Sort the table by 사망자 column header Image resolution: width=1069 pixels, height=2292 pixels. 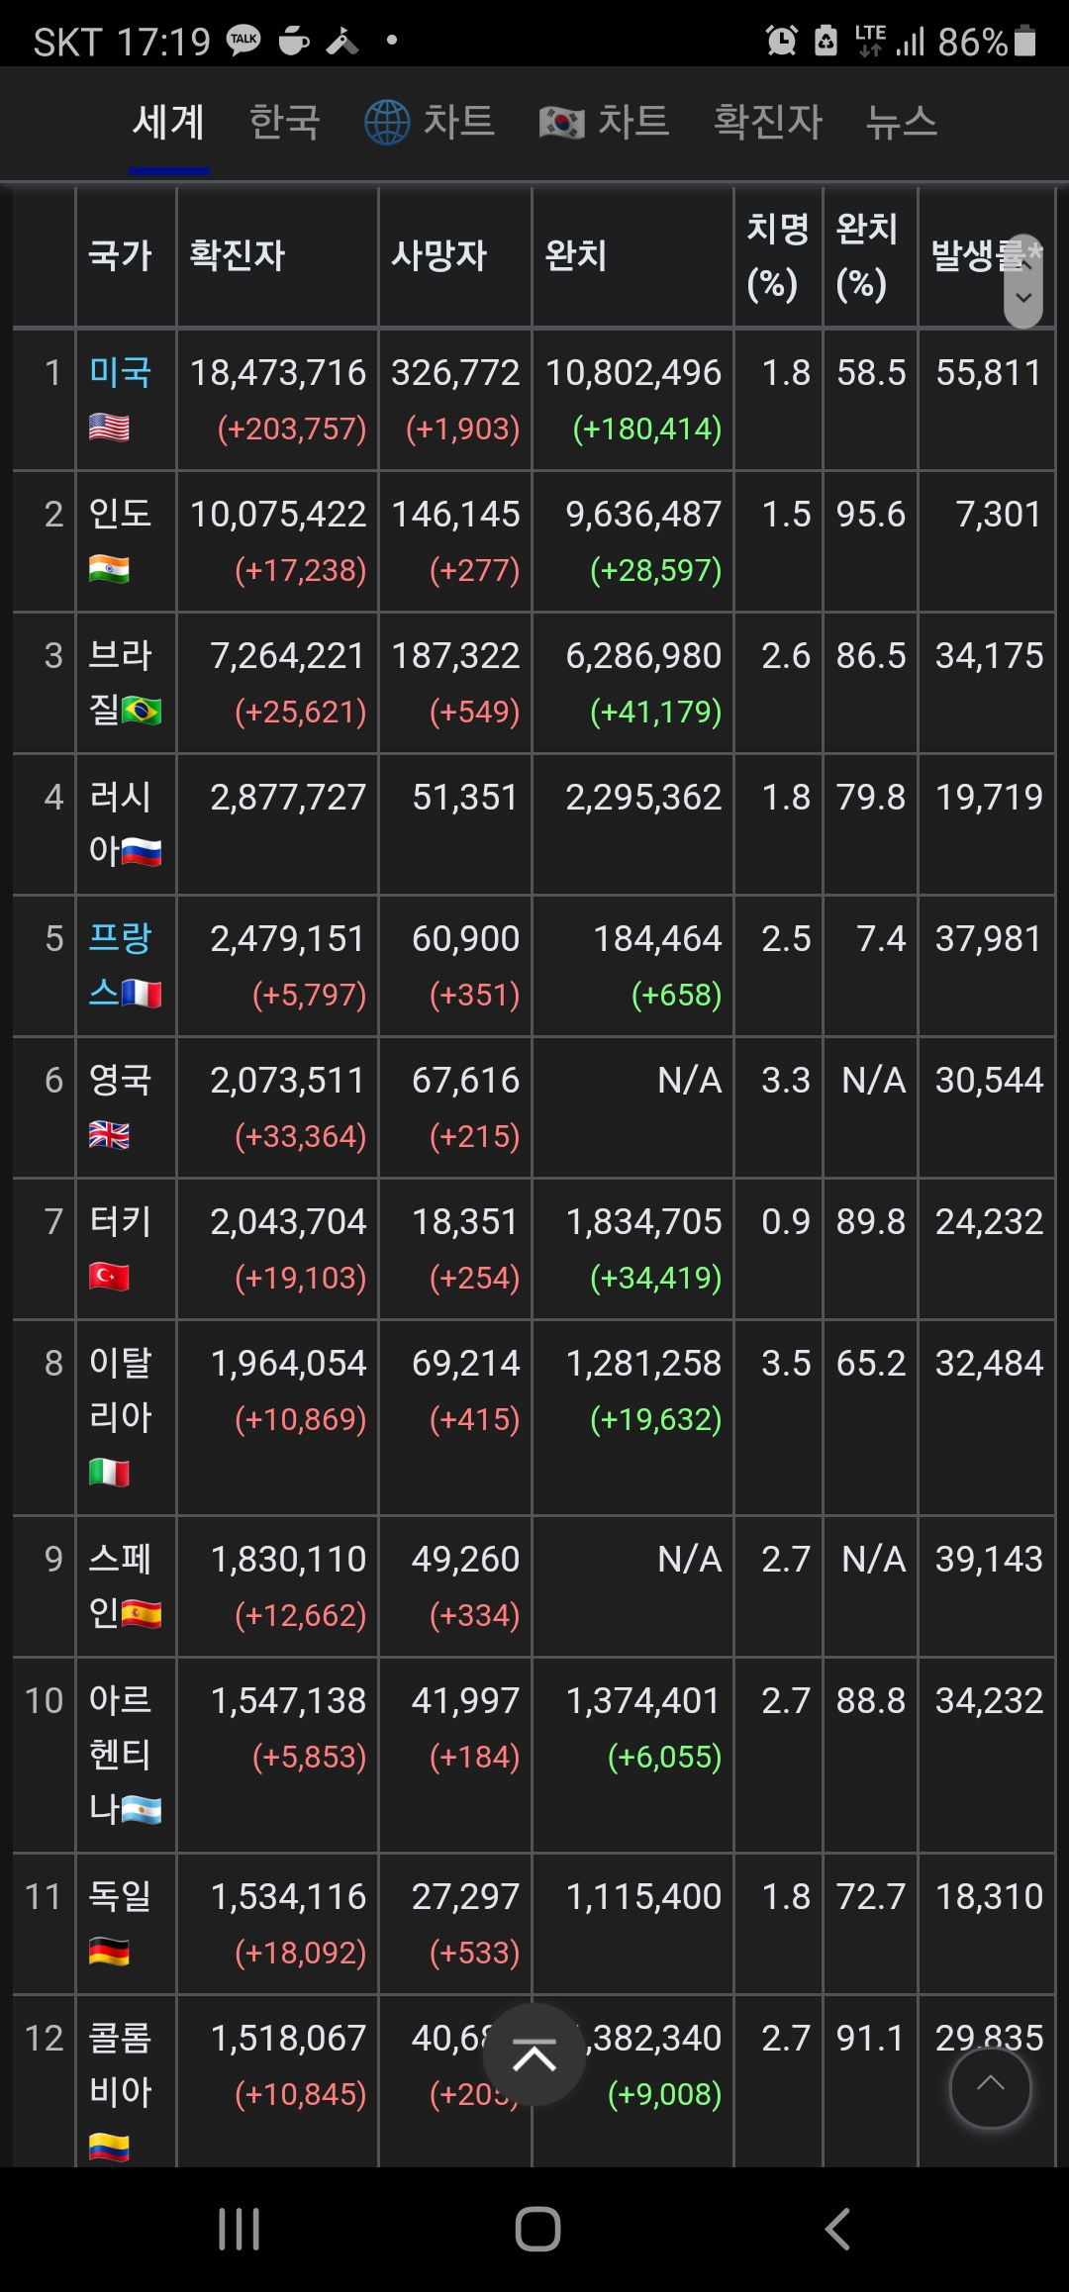439,255
